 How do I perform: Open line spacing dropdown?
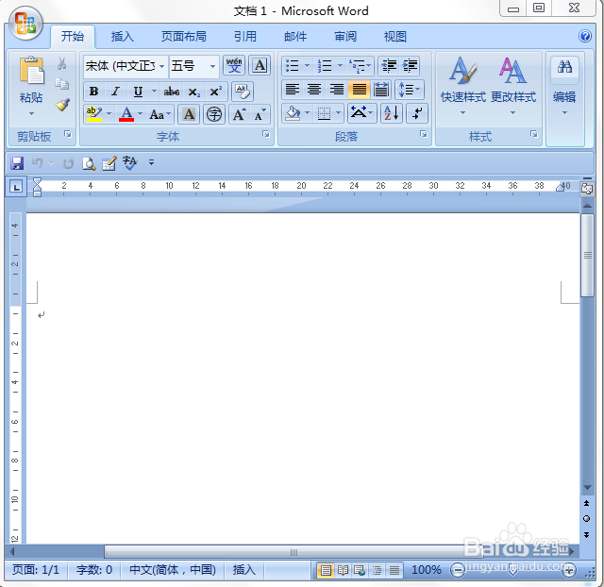pos(410,90)
